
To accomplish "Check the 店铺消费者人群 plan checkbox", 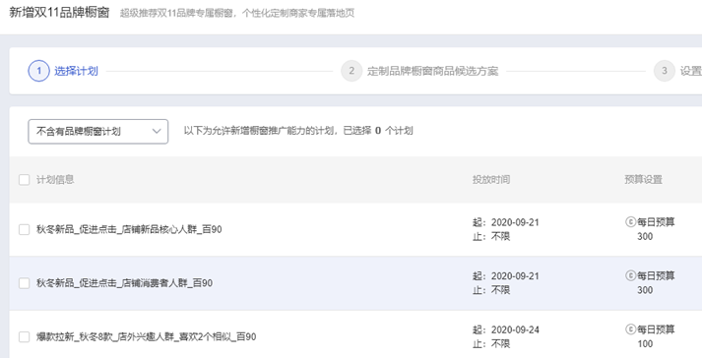I will 25,283.
